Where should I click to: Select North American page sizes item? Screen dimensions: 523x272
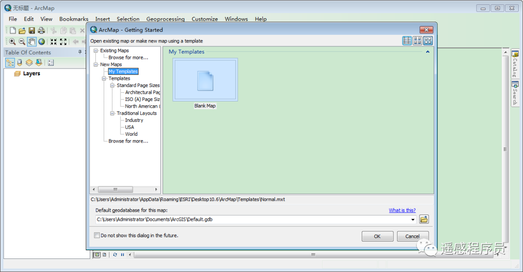coord(142,107)
